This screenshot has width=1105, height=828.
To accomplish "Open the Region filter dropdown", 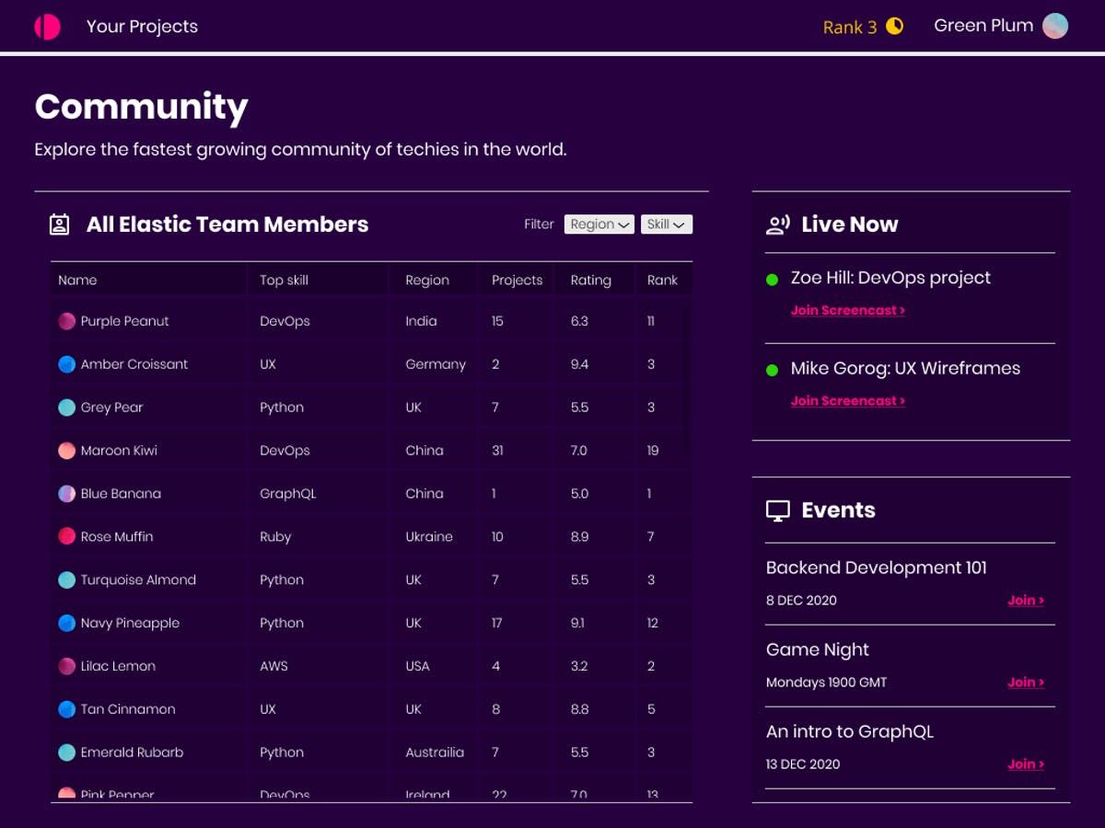I will [599, 224].
